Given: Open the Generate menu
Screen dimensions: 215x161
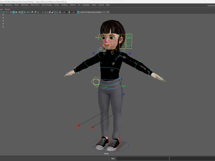Looking at the screenshot, I should [86, 5].
